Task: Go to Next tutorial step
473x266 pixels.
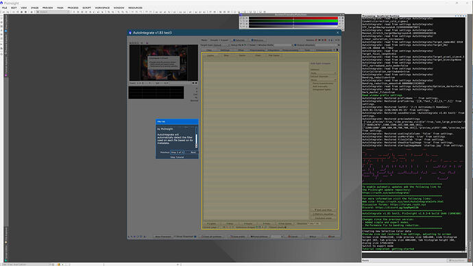Action: 193,152
